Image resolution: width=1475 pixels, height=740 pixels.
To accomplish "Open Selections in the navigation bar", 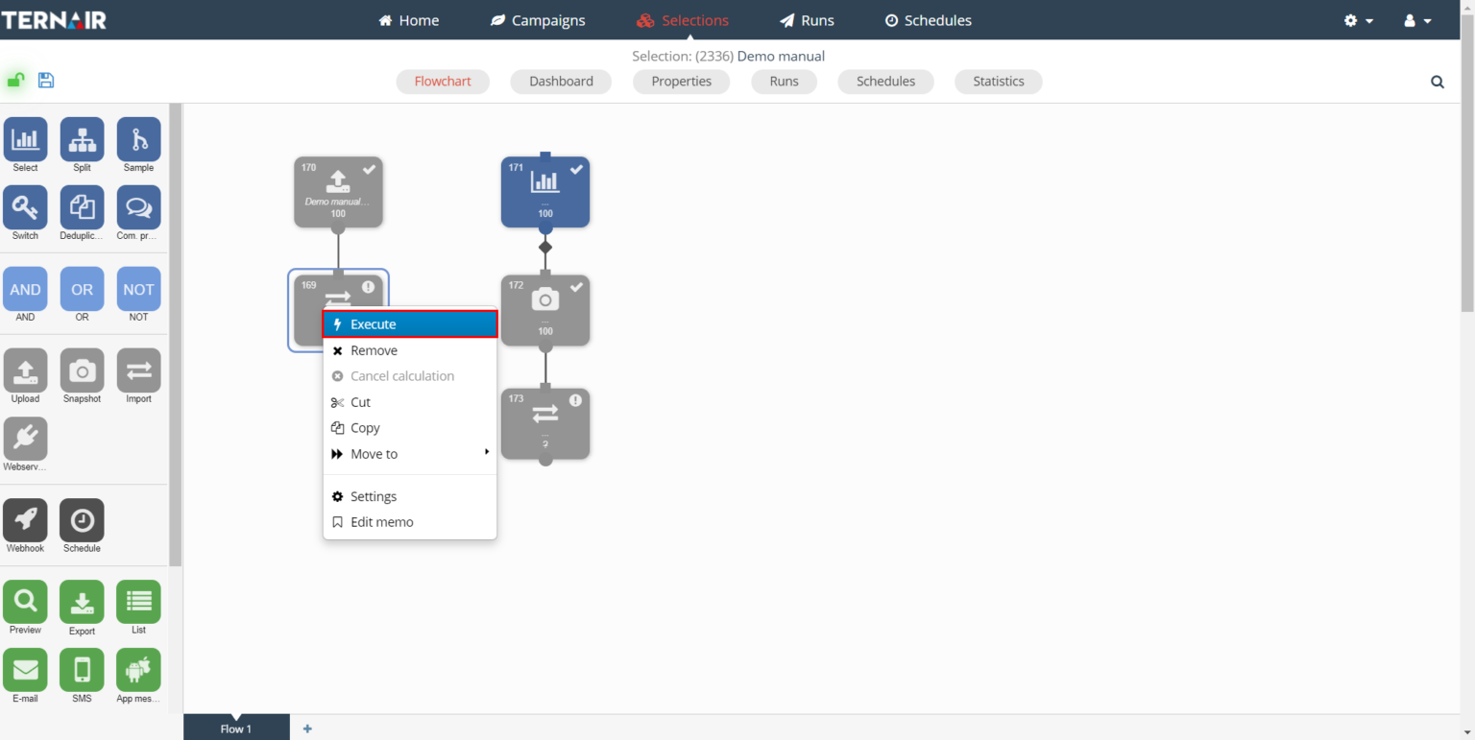I will [683, 20].
